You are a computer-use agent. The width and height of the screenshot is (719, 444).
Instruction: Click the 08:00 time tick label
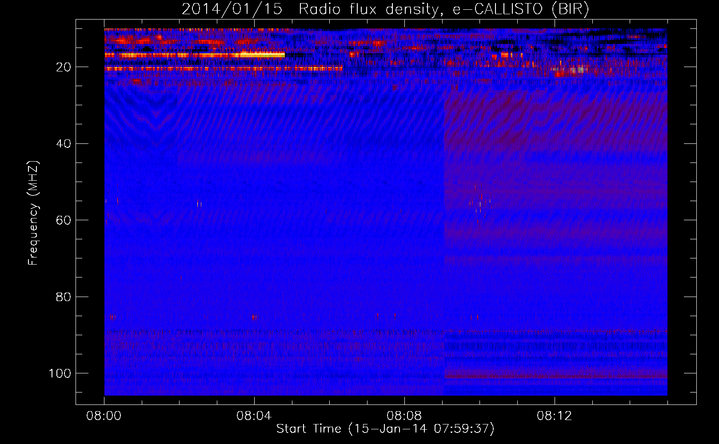104,416
